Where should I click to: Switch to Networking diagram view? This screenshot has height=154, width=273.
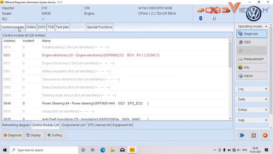point(16,125)
